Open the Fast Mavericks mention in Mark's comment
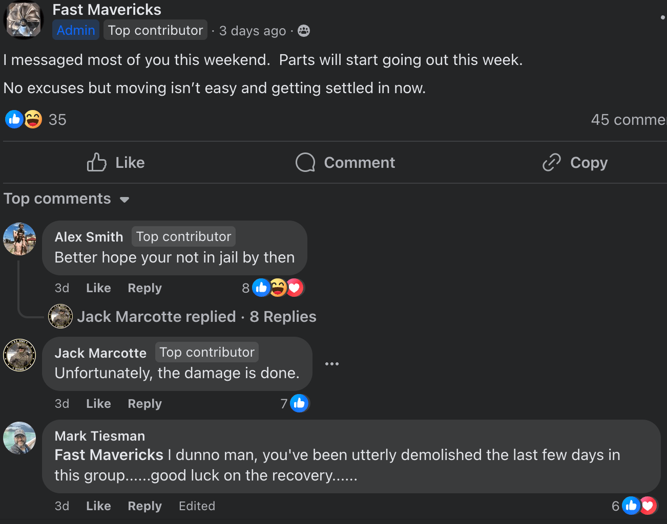The width and height of the screenshot is (667, 524). pyautogui.click(x=109, y=455)
